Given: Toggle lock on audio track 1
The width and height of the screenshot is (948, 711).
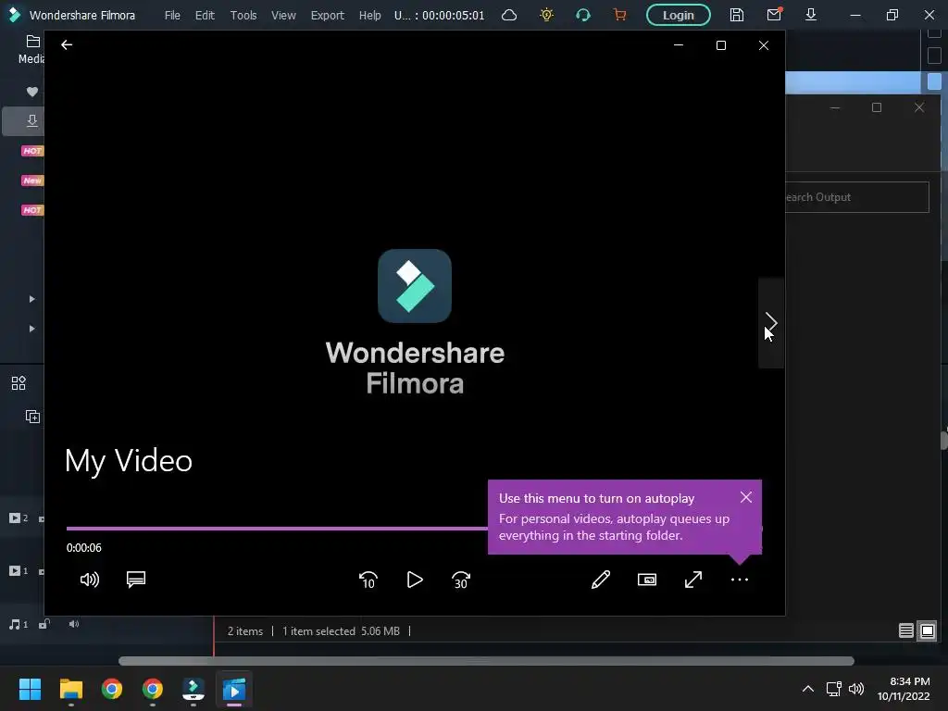Looking at the screenshot, I should point(44,624).
